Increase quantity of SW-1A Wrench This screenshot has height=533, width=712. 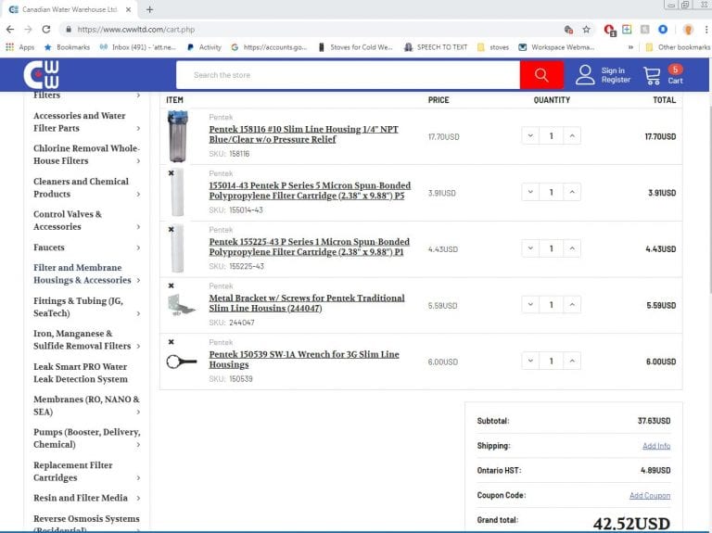pos(572,362)
